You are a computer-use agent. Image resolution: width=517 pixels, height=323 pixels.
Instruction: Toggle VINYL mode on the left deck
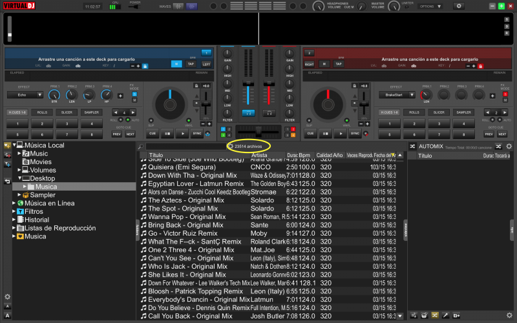coord(189,120)
